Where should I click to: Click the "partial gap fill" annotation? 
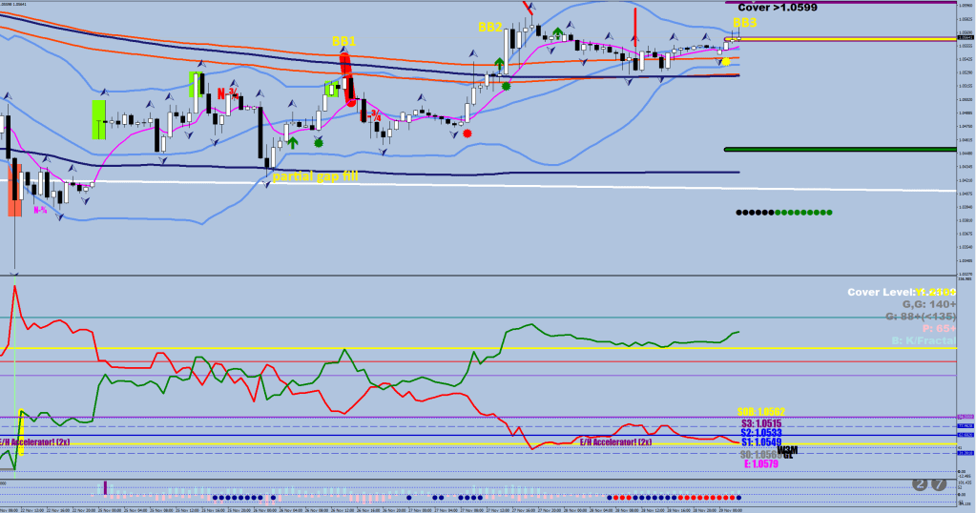tap(315, 176)
